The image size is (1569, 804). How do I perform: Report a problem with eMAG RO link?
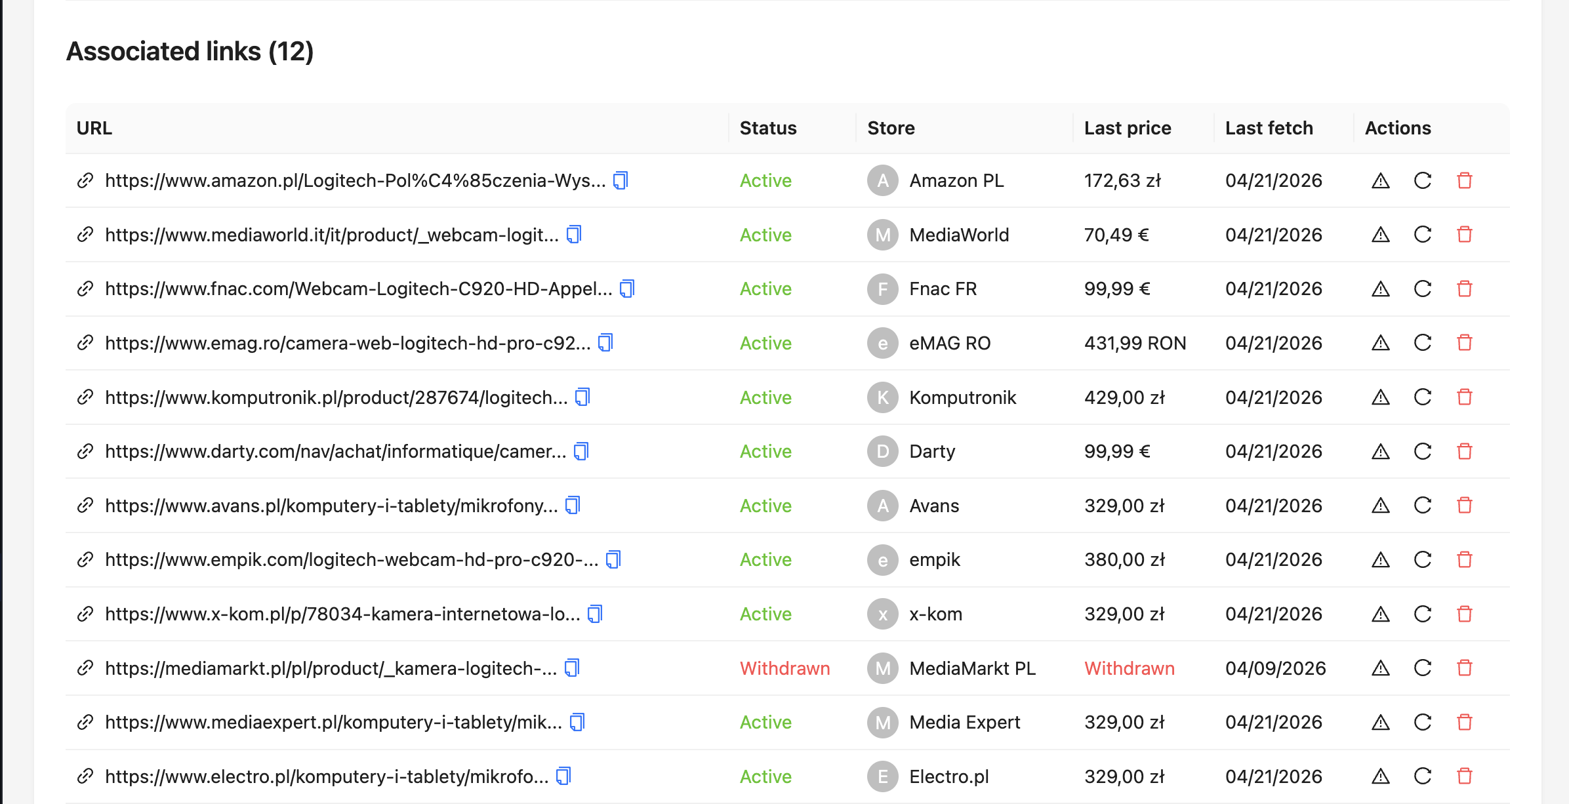(x=1380, y=343)
